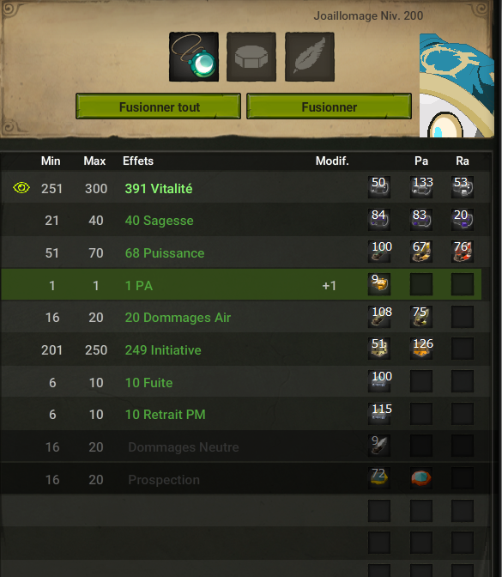The height and width of the screenshot is (577, 502).
Task: Click the Effets column header
Action: (x=138, y=161)
